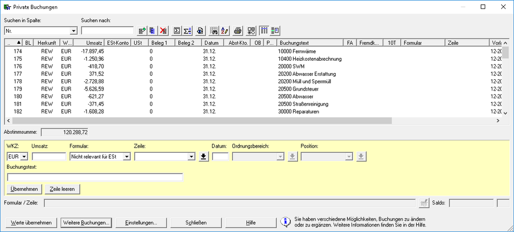The height and width of the screenshot is (232, 514).
Task: Click the horizontal scrollbar thumb of the table
Action: tap(202, 120)
